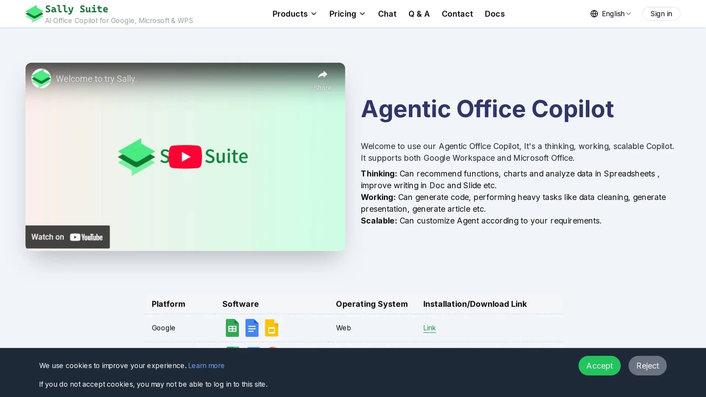The height and width of the screenshot is (397, 706).
Task: Open the Docs page
Action: coord(495,14)
